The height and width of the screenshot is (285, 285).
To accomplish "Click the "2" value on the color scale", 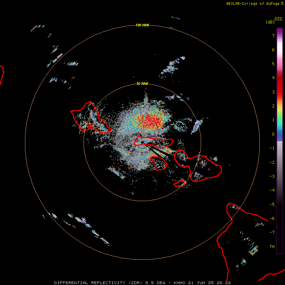I will click(273, 106).
